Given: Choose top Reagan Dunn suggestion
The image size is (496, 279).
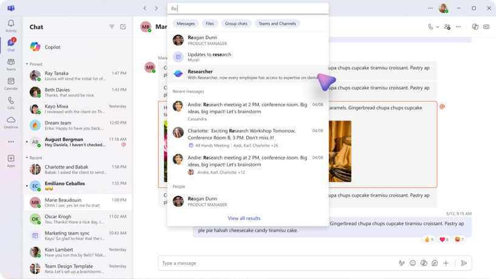Looking at the screenshot, I should pos(247,40).
